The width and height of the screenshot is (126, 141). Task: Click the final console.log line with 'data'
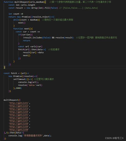[x=30, y=136]
